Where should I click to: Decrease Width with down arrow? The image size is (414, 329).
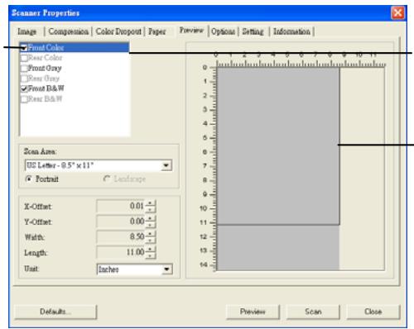tap(150, 240)
